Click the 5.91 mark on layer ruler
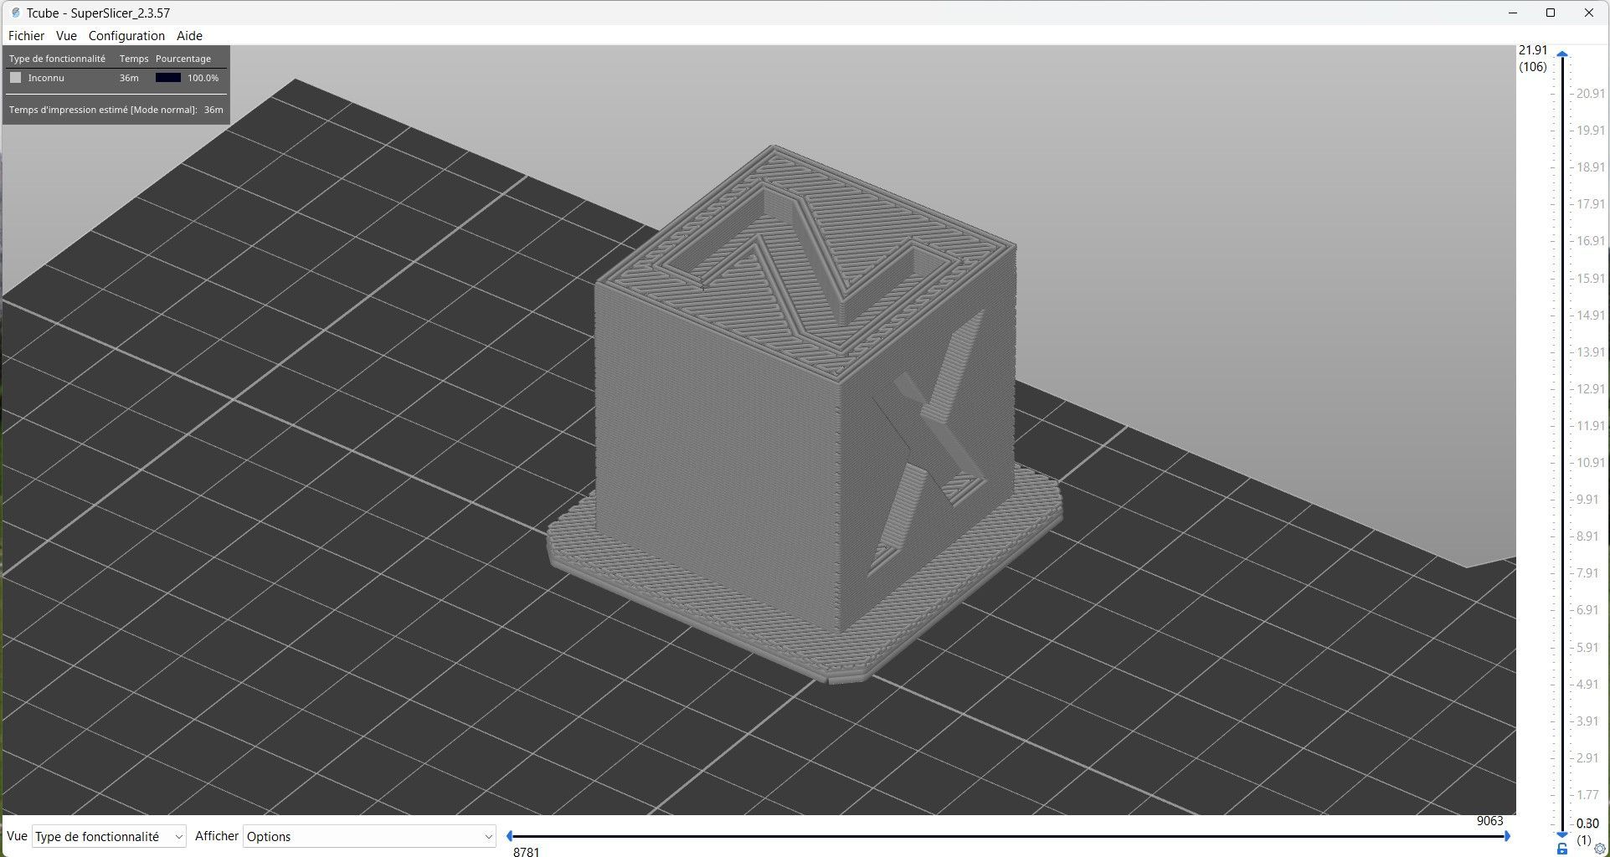1610x857 pixels. [1587, 647]
